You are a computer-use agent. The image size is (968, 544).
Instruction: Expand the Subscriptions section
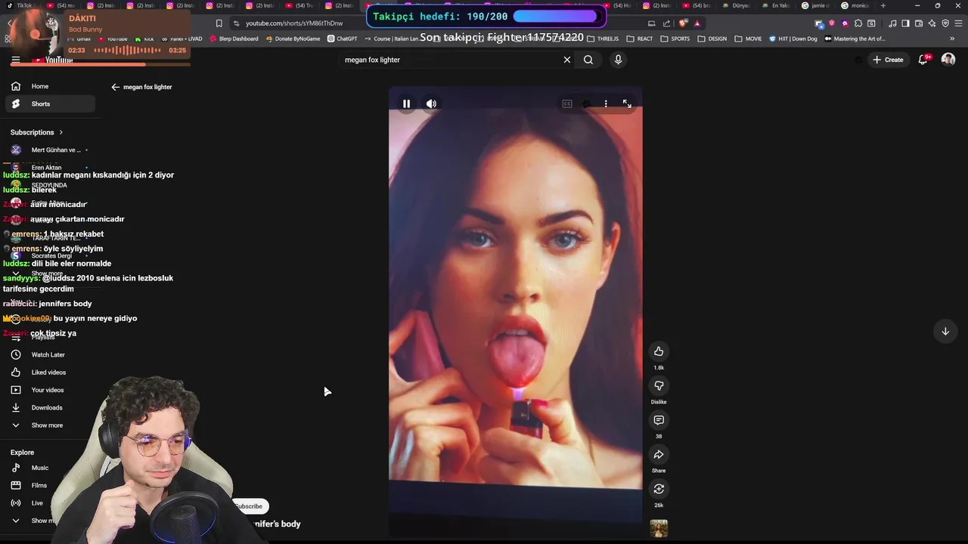coord(37,132)
